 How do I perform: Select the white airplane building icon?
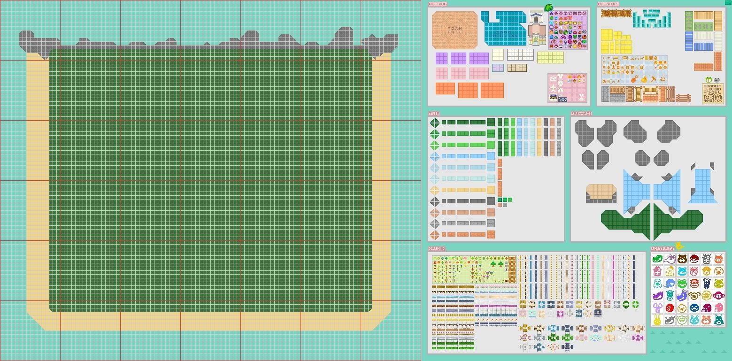(x=553, y=88)
